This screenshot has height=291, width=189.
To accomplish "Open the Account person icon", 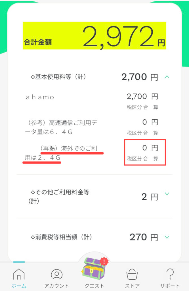I will 56,274.
